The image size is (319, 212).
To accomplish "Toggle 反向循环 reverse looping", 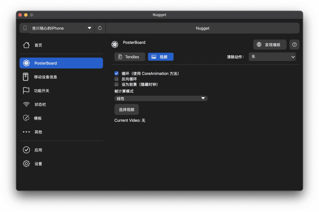I will click(x=116, y=79).
